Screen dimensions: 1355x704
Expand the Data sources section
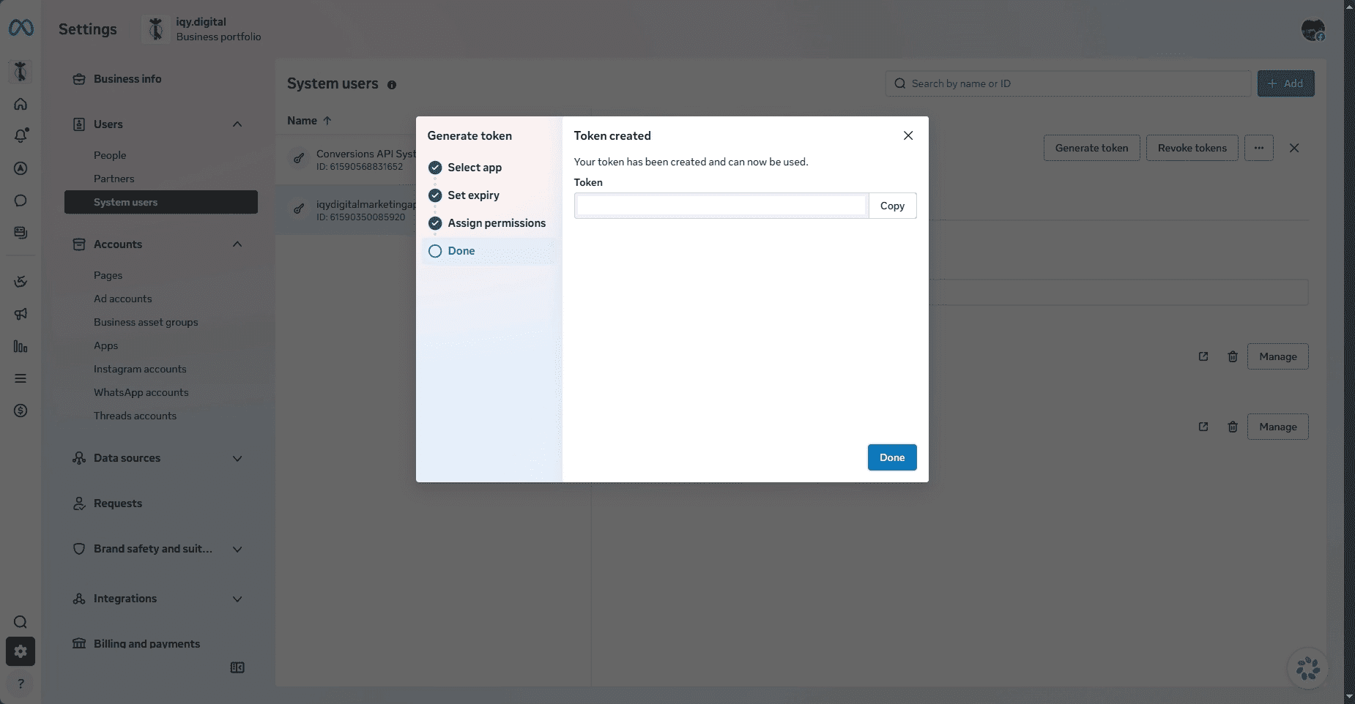coord(237,458)
